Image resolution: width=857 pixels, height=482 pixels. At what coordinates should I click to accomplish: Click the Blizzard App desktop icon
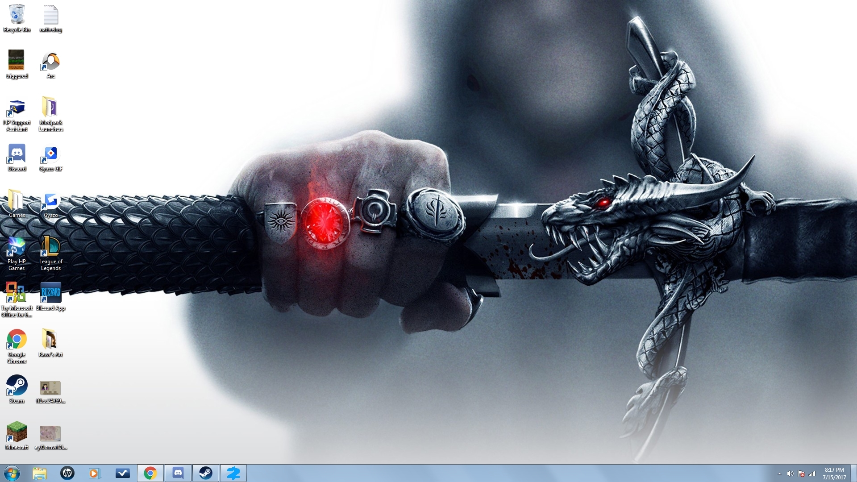50,293
